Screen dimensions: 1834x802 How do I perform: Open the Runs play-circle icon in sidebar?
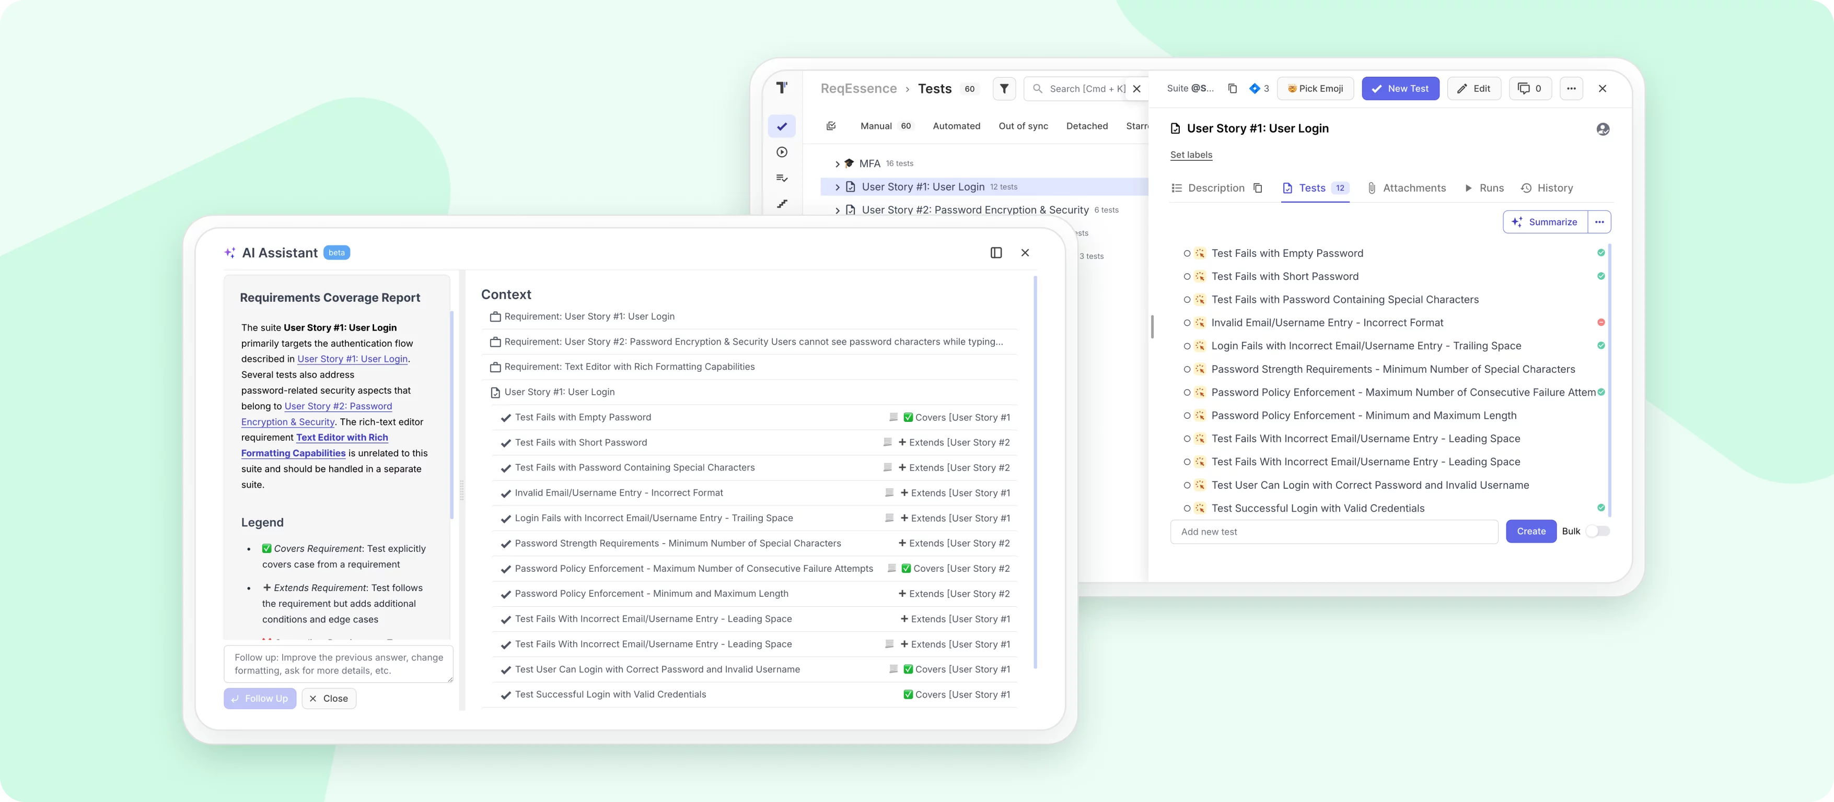pyautogui.click(x=782, y=151)
